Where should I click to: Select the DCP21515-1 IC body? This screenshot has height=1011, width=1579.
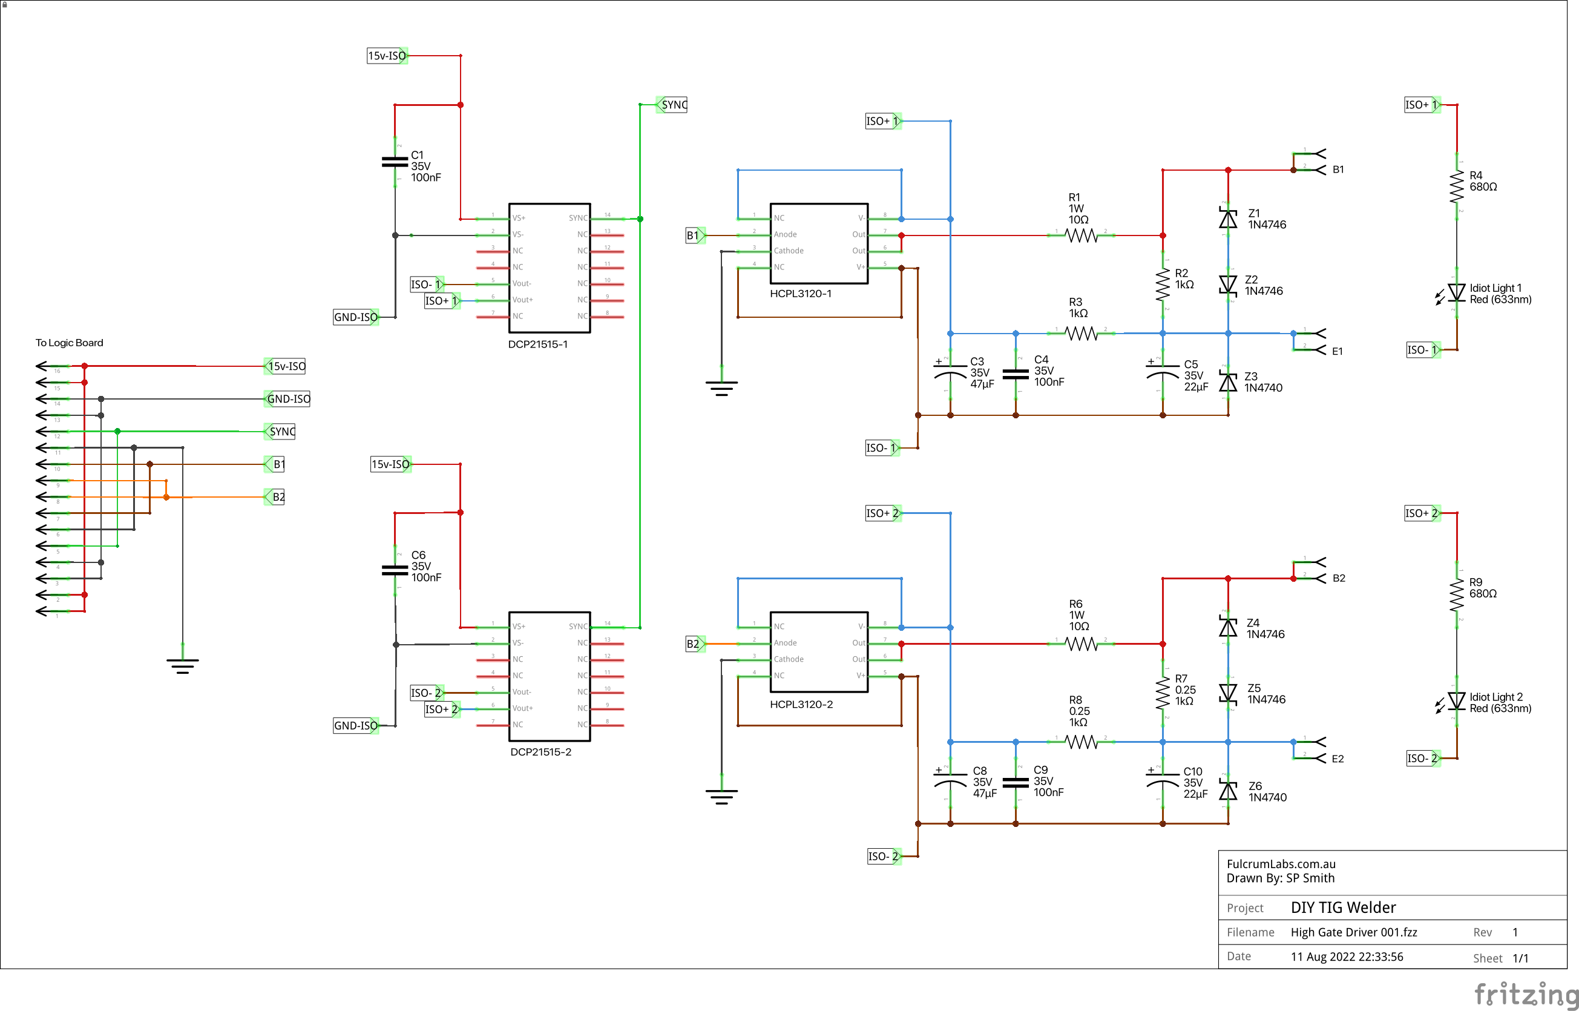point(550,268)
